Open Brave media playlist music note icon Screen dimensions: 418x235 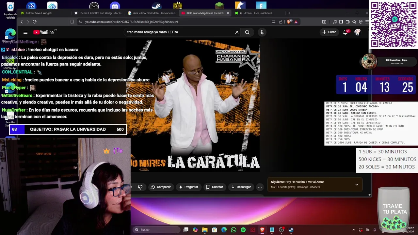point(334,22)
